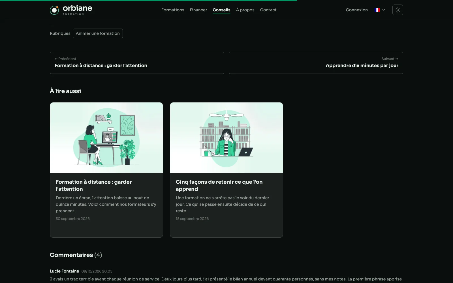Viewport: 453px width, 283px height.
Task: Click the À lire aussi heading
Action: pyautogui.click(x=65, y=91)
